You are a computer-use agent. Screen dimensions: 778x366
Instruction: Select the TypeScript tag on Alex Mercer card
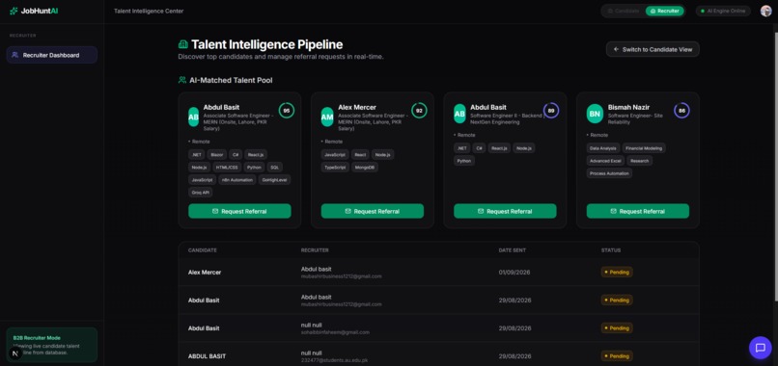(335, 168)
